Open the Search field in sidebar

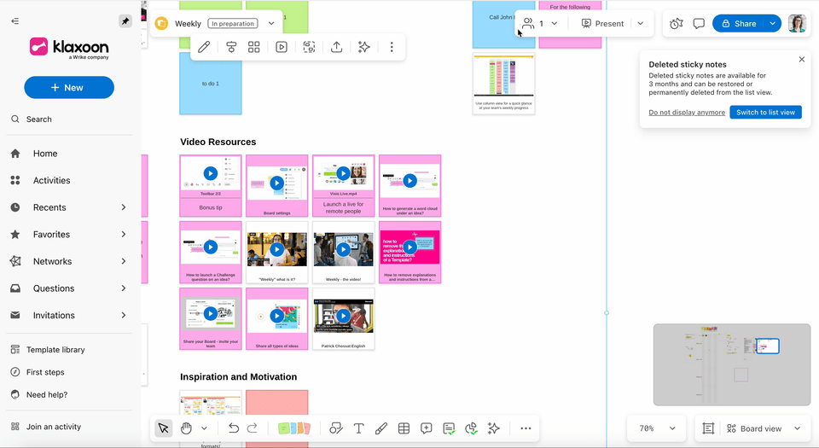coord(69,119)
